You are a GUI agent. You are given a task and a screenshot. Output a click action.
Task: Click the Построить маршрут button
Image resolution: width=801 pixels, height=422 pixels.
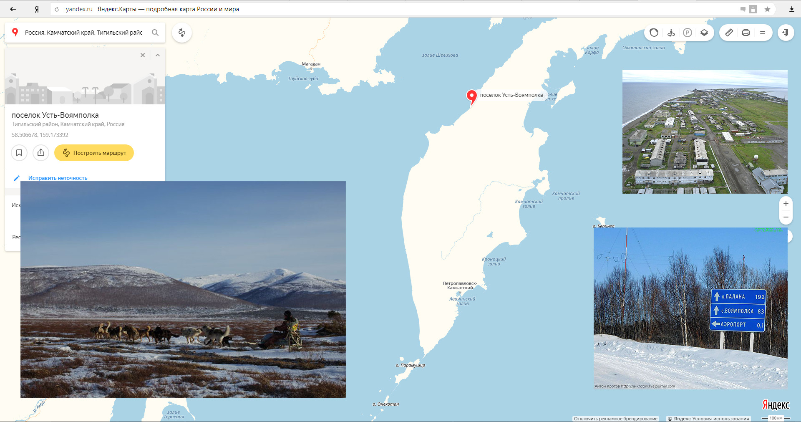pos(94,153)
